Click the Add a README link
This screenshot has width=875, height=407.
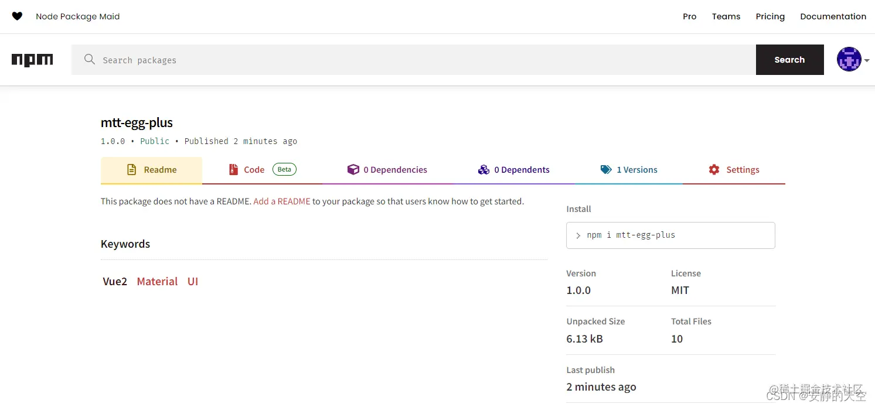(282, 201)
